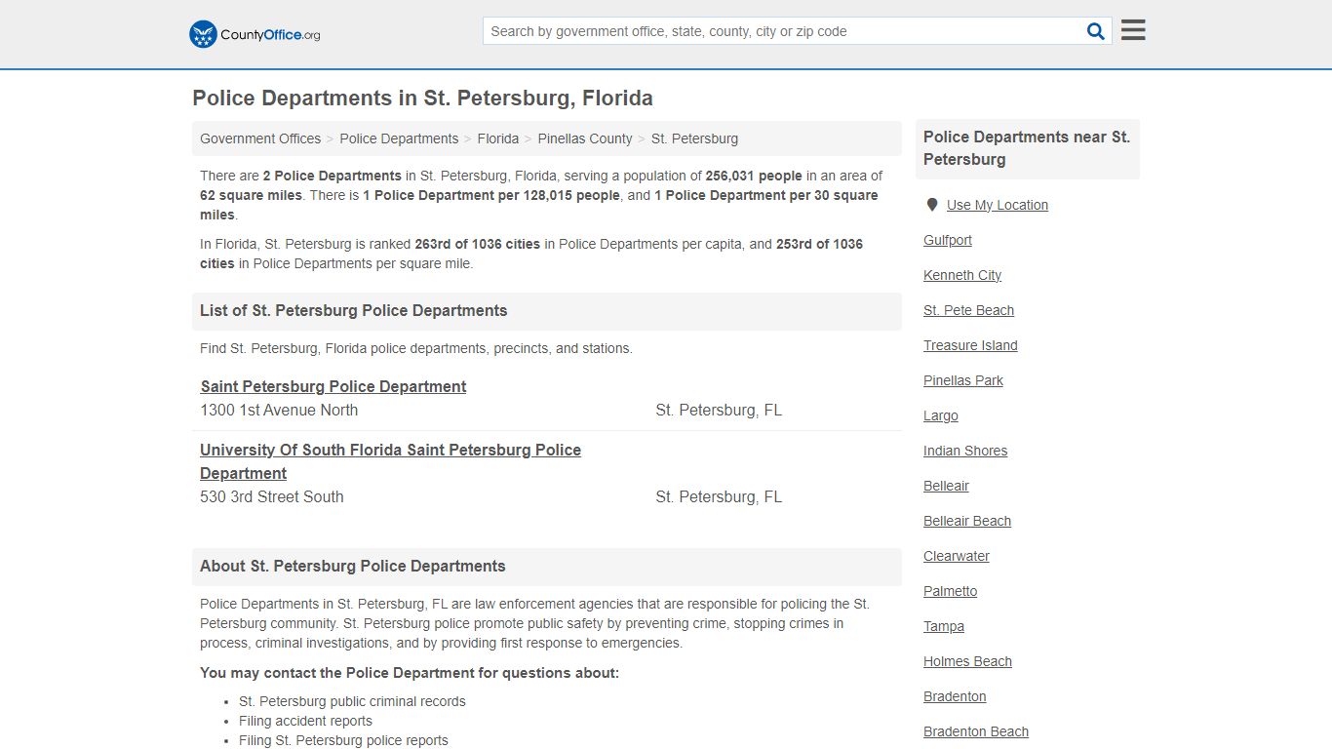The image size is (1332, 749).
Task: Open Largo link
Action: point(941,415)
